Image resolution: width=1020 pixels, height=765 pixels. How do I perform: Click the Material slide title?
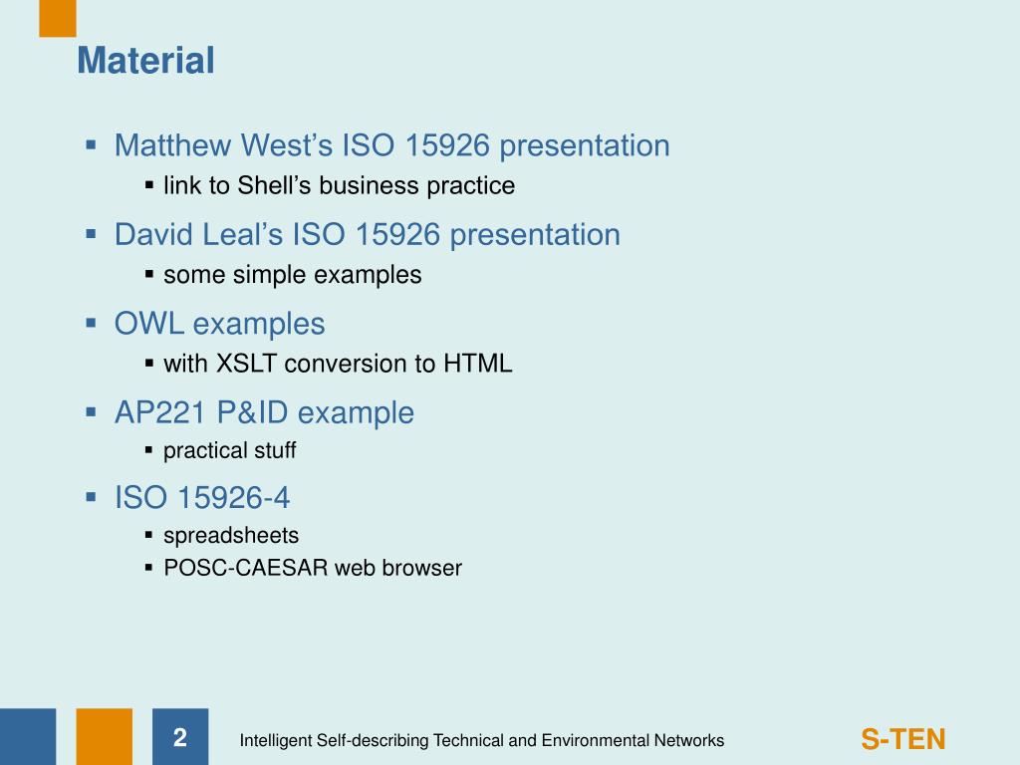coord(145,61)
